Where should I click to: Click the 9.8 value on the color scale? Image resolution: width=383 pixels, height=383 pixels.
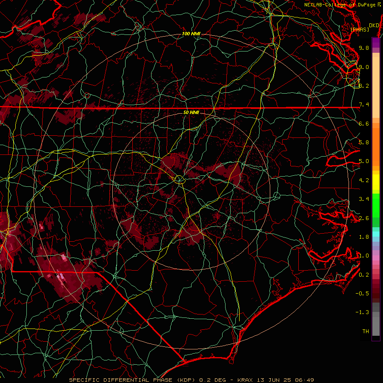coord(364,48)
